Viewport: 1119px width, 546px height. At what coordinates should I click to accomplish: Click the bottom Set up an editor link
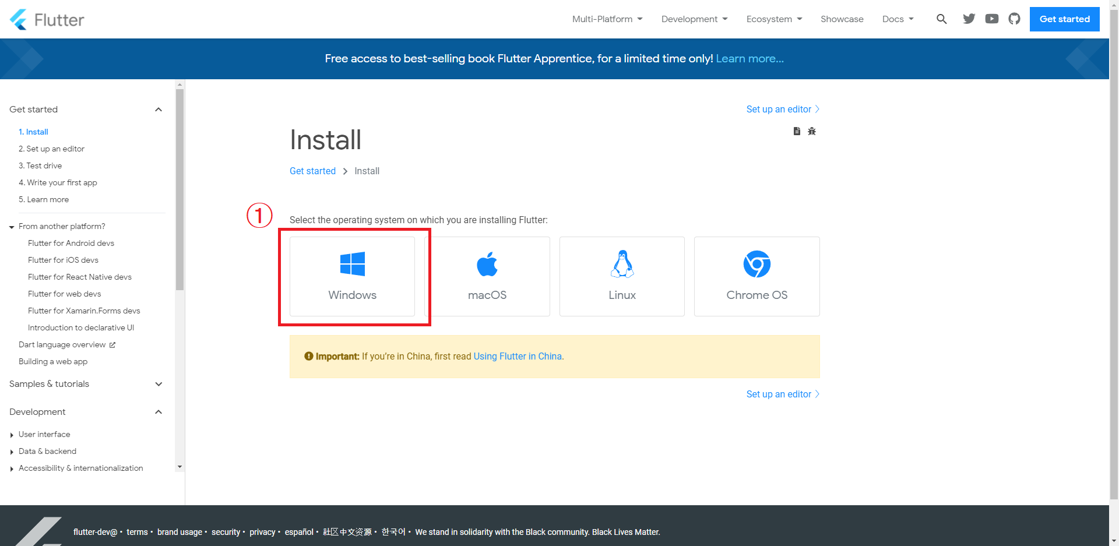click(783, 394)
